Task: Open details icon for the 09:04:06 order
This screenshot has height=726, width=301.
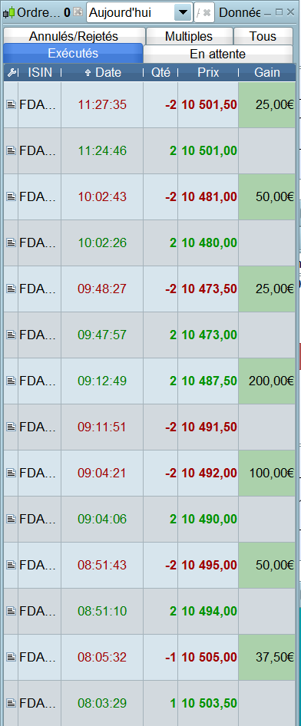Action: click(11, 519)
